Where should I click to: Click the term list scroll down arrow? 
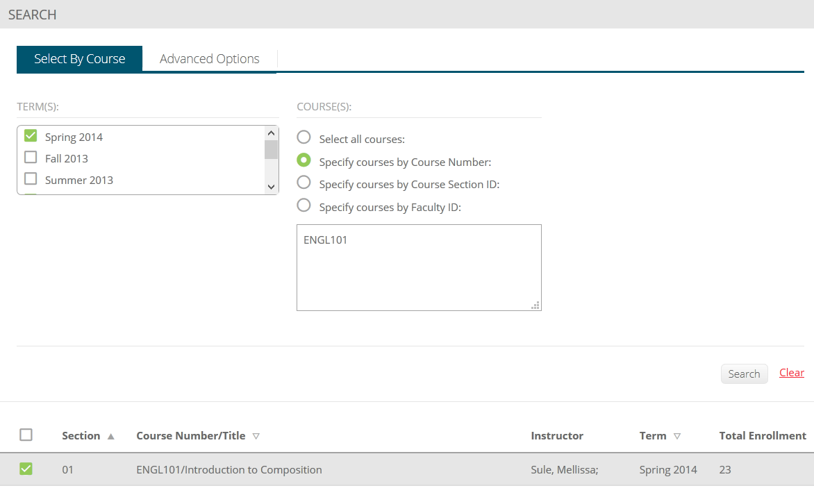point(271,187)
